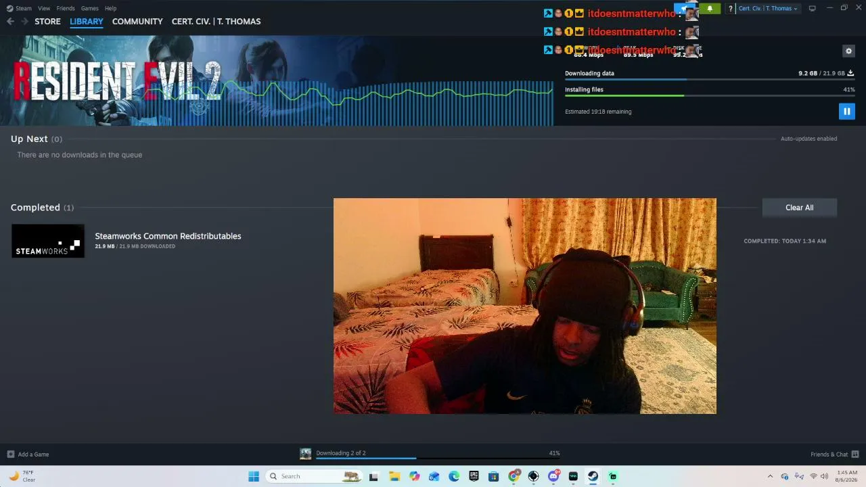Open the Help menu
The width and height of the screenshot is (866, 487).
click(110, 8)
